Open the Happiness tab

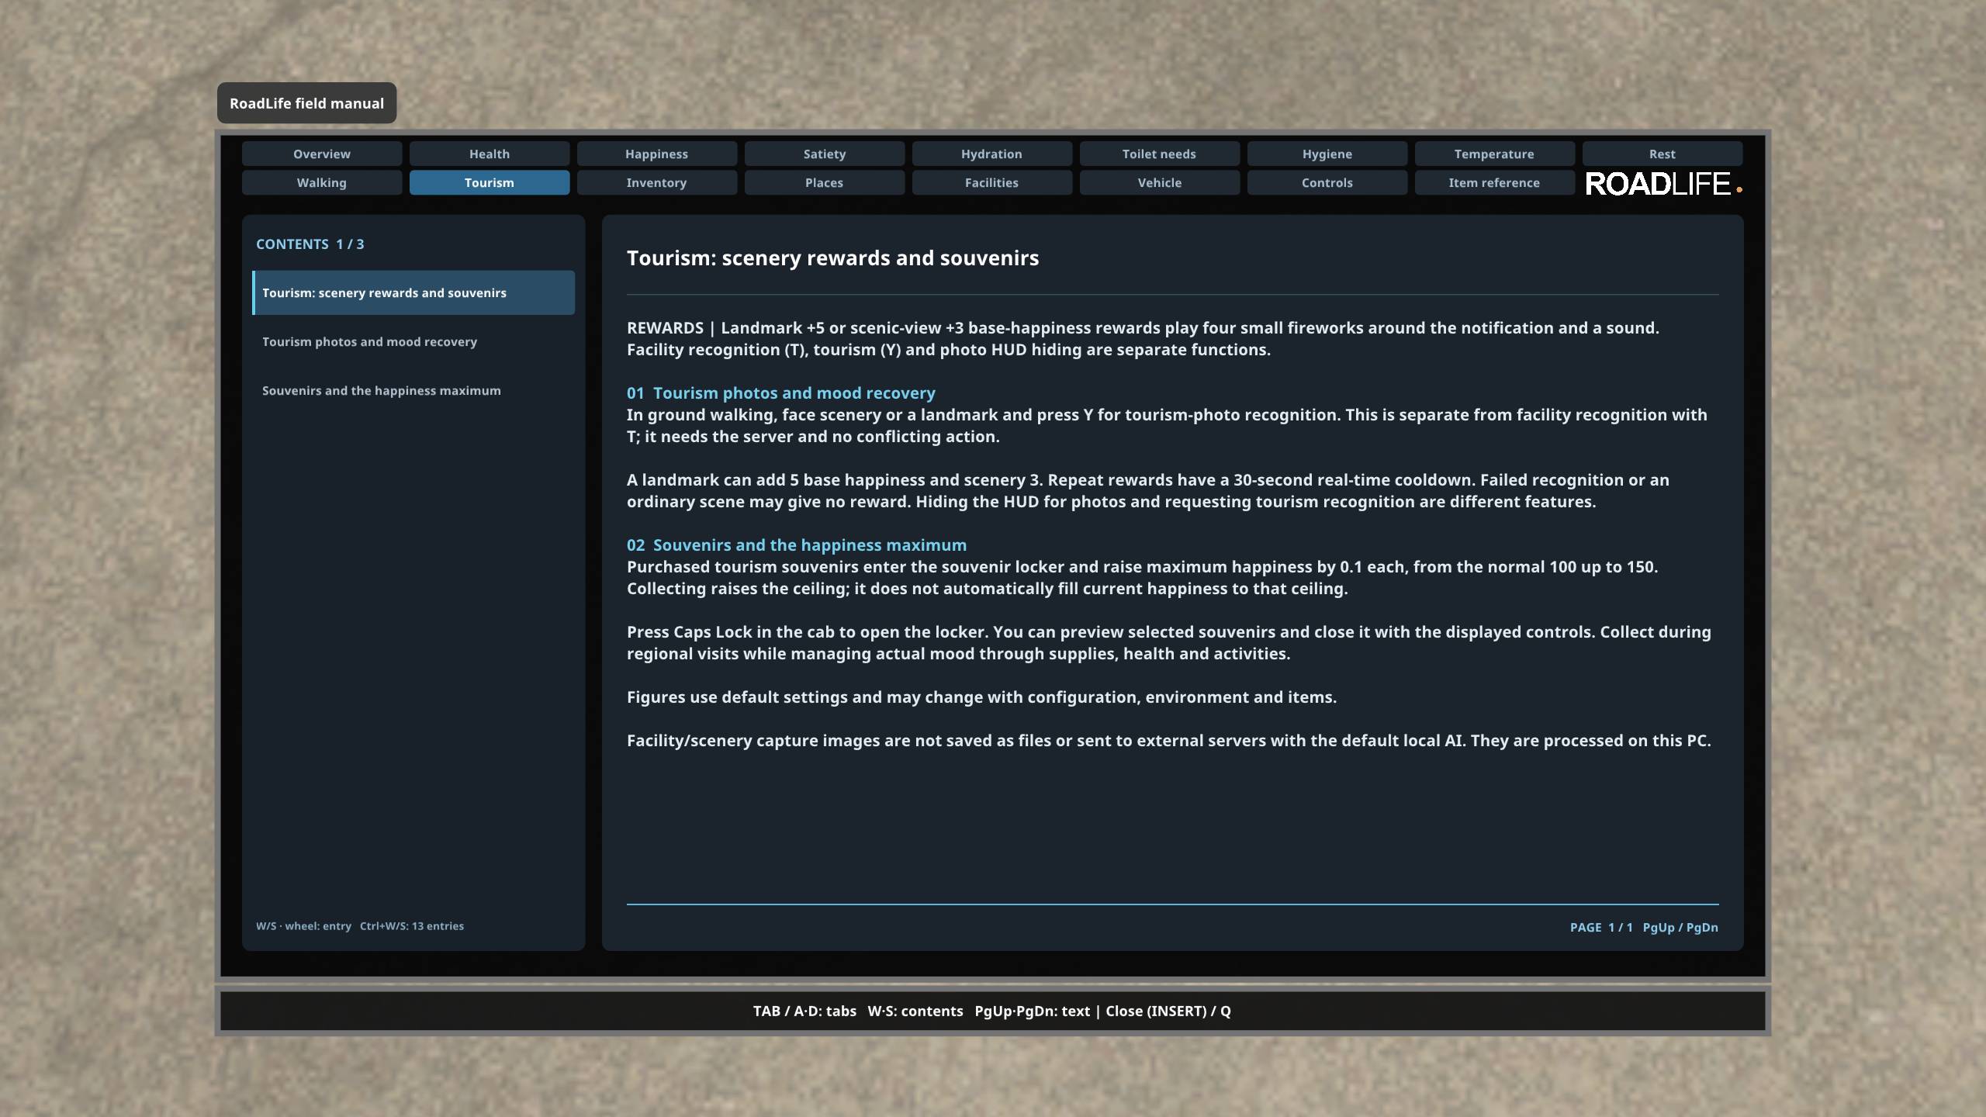point(657,154)
